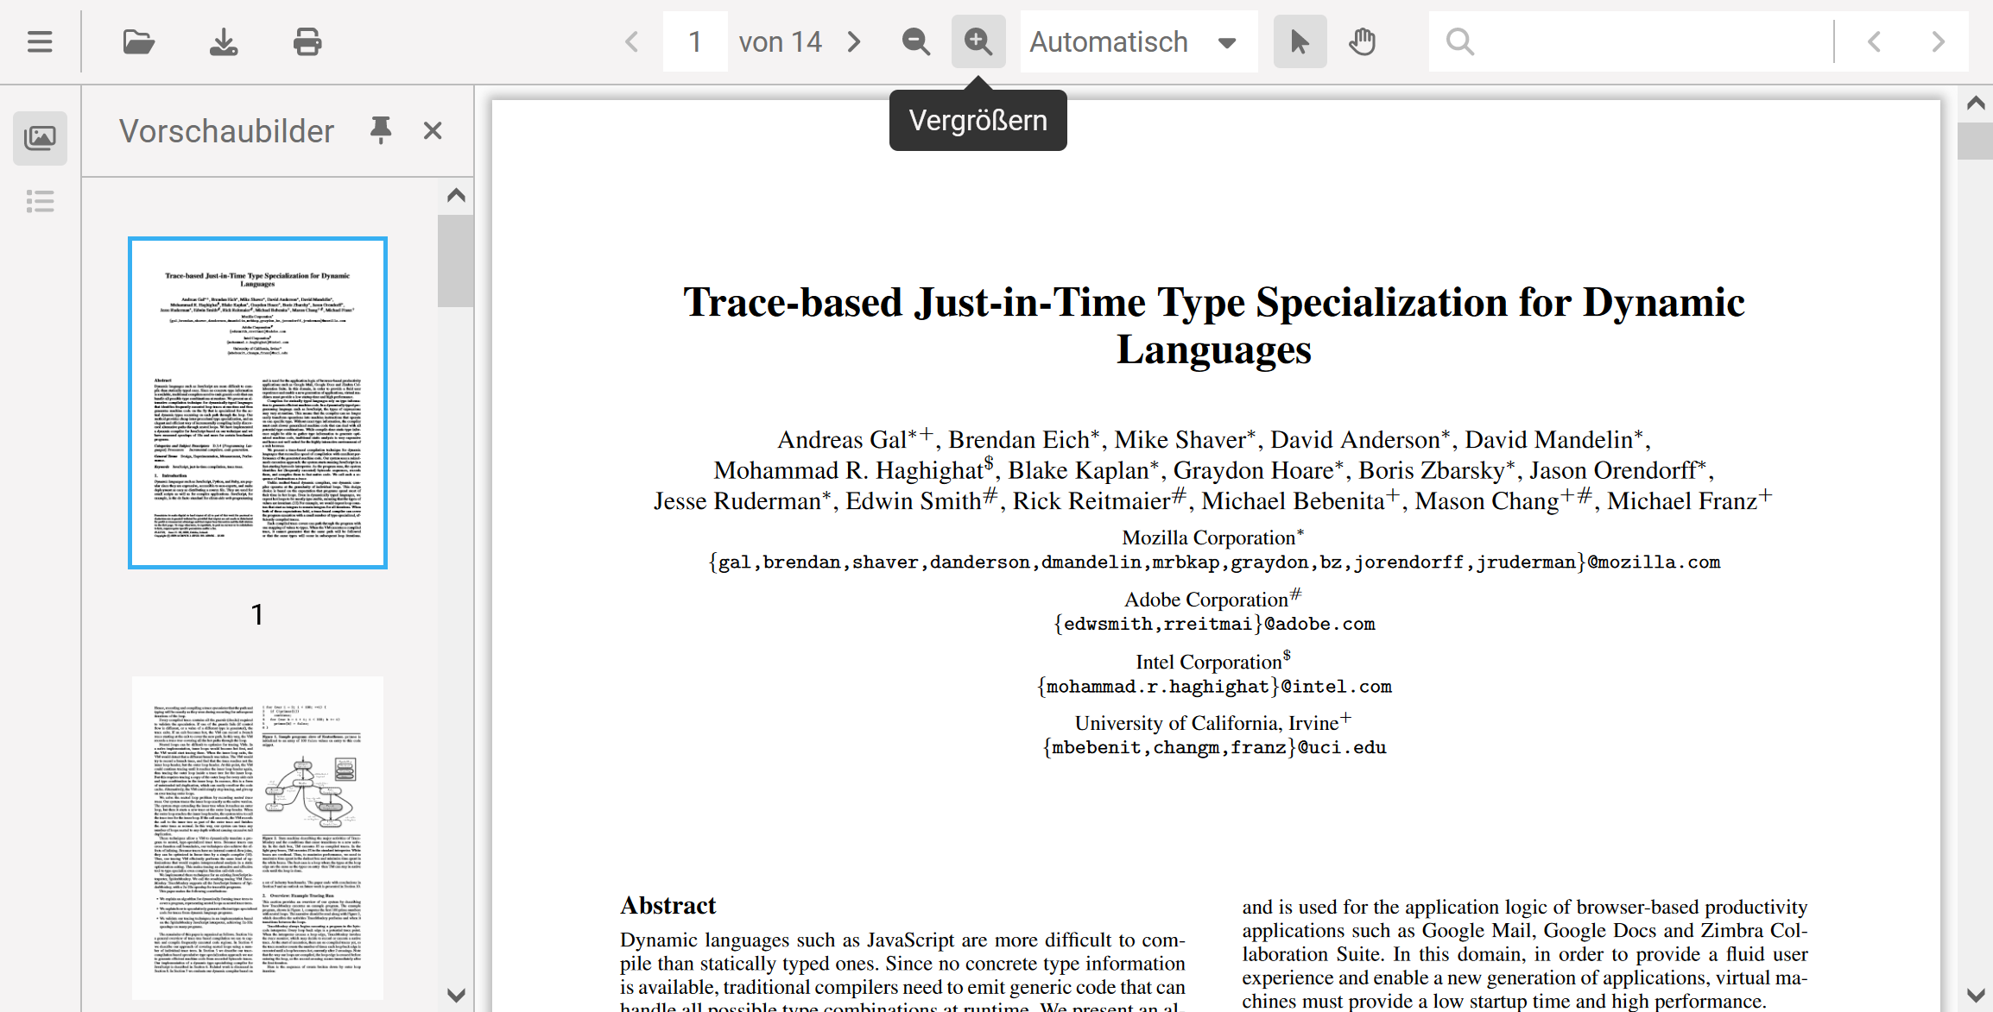
Task: Click the download document icon
Action: [224, 41]
